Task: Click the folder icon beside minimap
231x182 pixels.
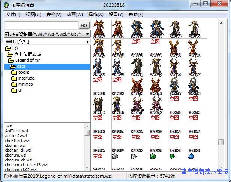Action: [14, 84]
